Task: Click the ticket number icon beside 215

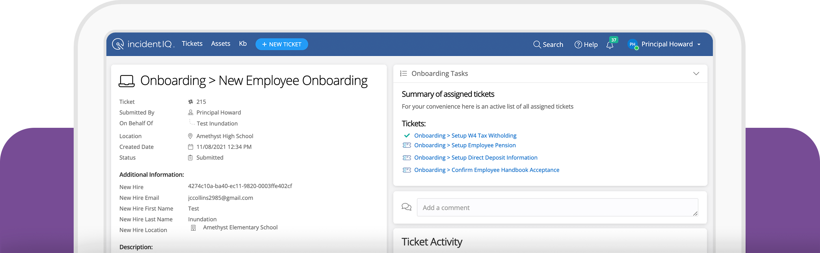Action: click(x=190, y=102)
